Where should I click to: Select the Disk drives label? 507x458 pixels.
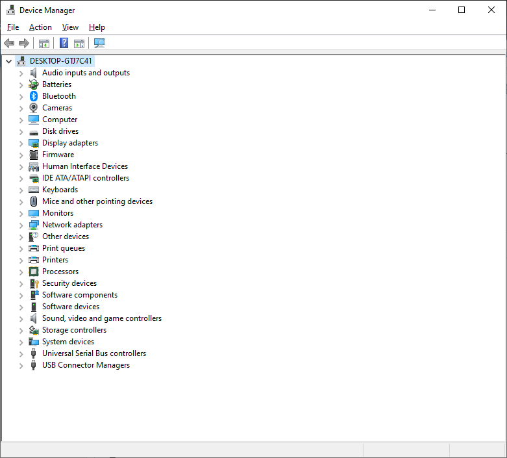click(60, 131)
